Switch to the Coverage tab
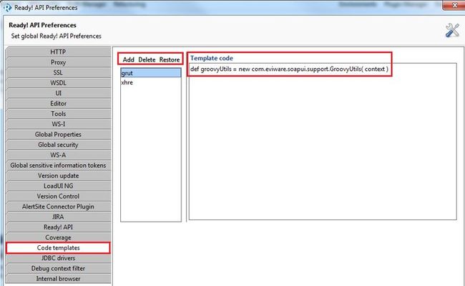The height and width of the screenshot is (286, 465). click(58, 237)
